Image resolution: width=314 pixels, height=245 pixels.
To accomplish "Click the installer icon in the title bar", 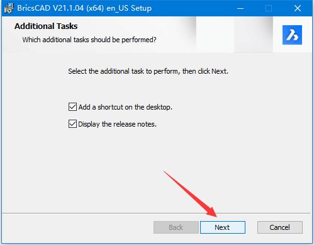I will 9,8.
